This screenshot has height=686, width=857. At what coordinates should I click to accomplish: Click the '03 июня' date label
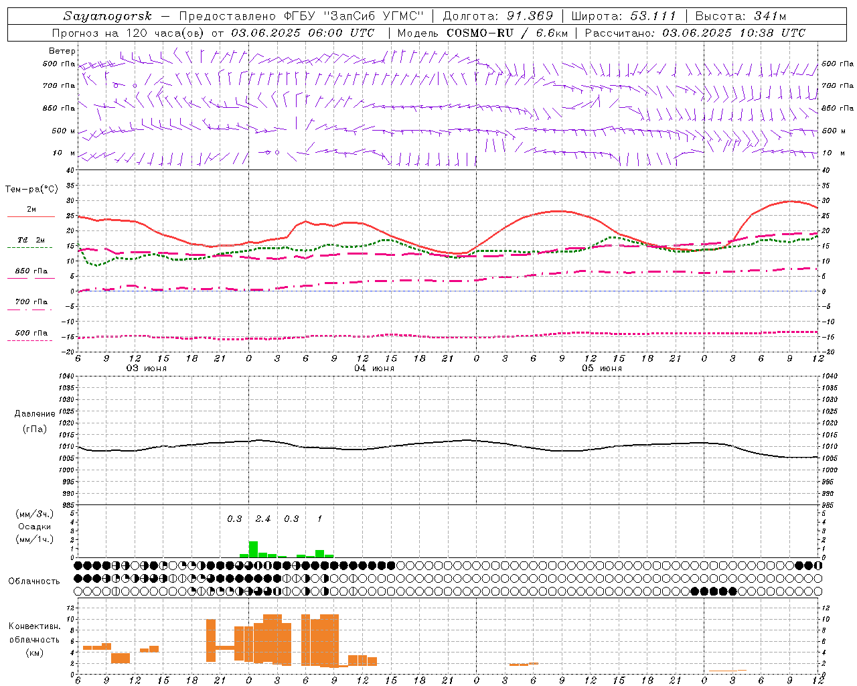147,368
